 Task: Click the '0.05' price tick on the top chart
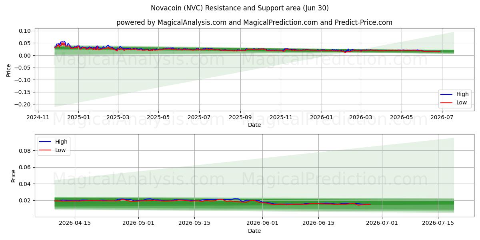25,43
